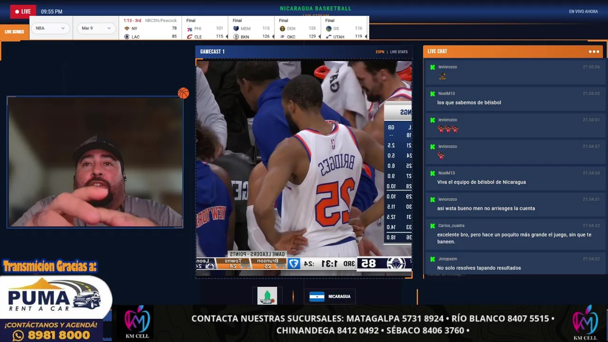Click the Kick icon beside Carlos_cuadra
608x342 pixels.
432,226
